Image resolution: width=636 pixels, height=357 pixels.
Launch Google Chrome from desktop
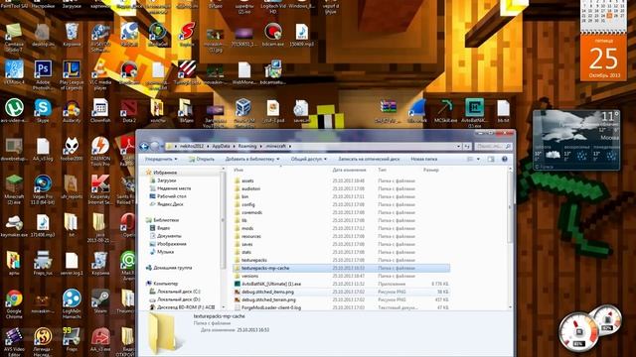(14, 303)
